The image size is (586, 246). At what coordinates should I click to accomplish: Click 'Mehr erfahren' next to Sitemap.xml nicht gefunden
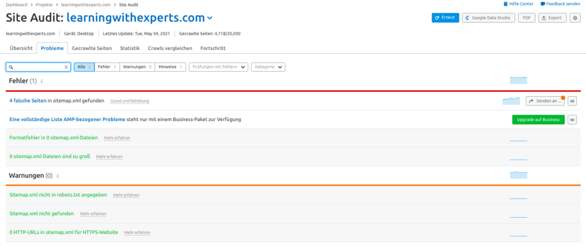[93, 214]
